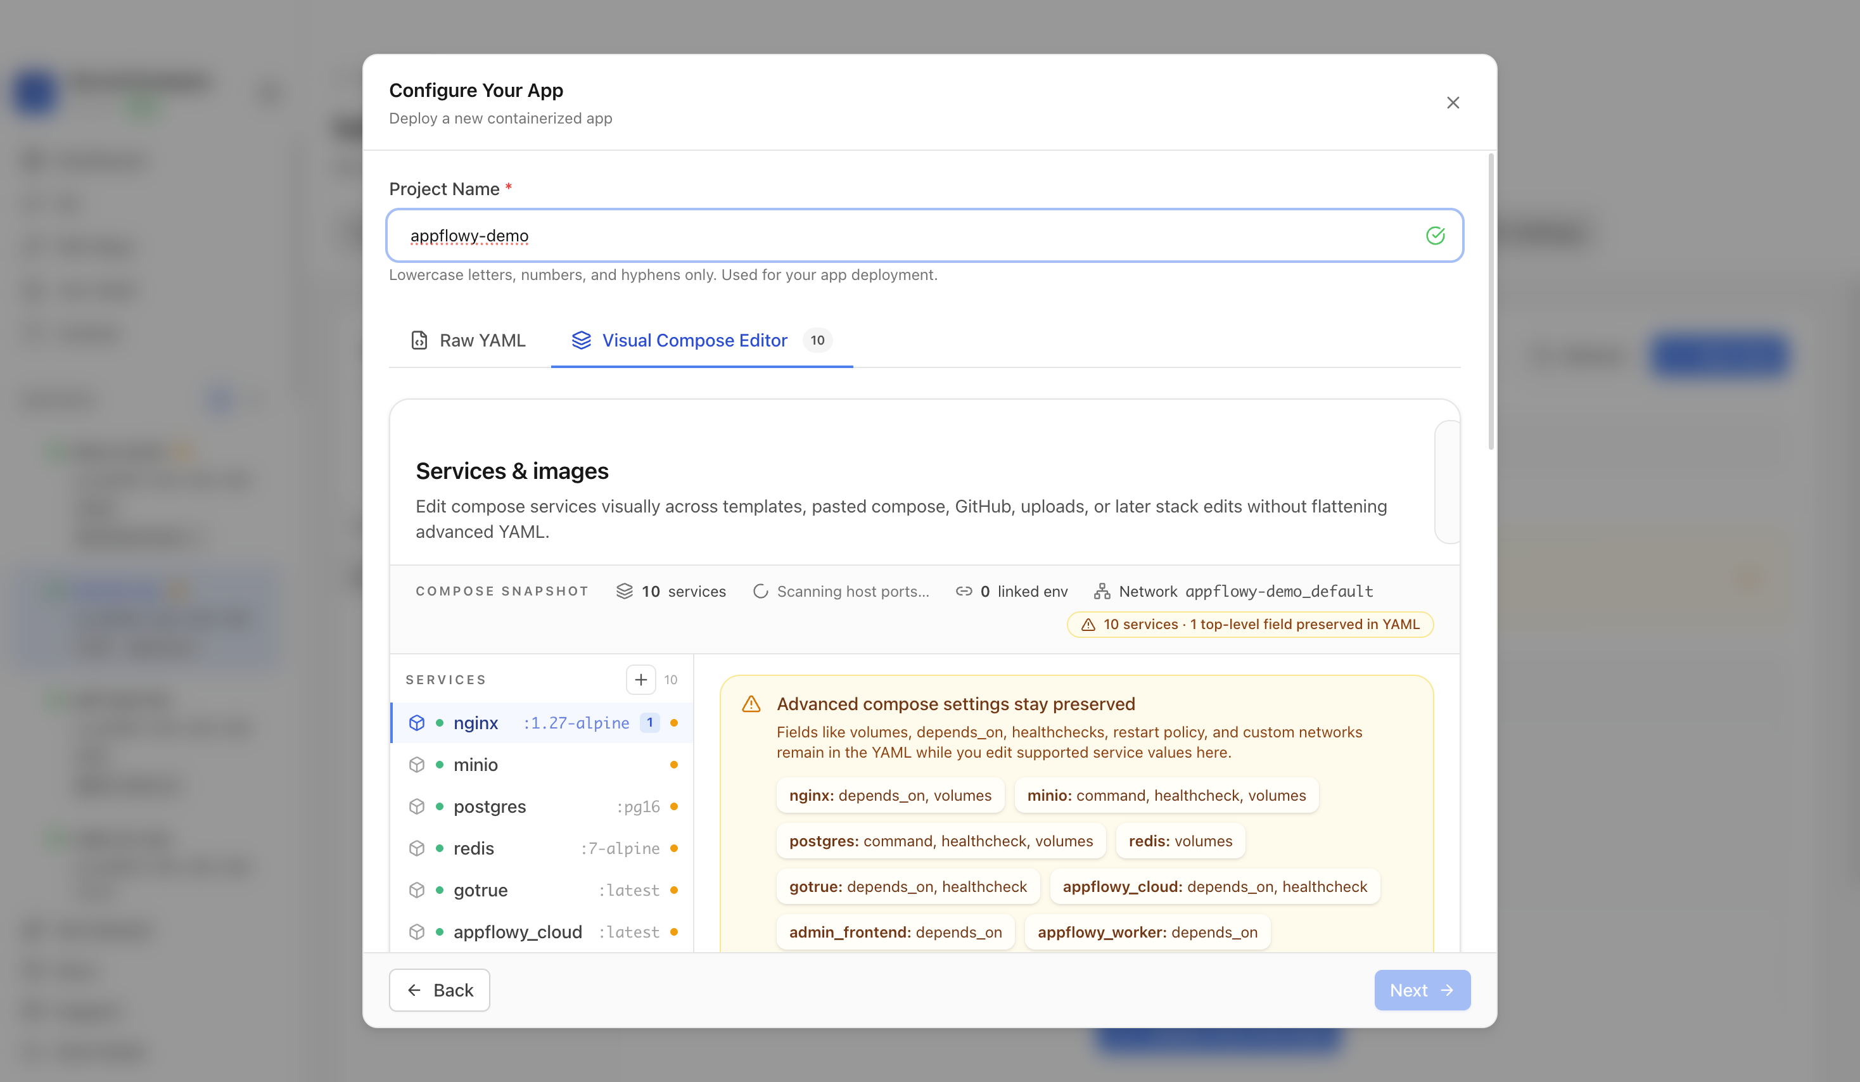
Task: Click the link icon beside '0 linked env'
Action: (x=964, y=591)
